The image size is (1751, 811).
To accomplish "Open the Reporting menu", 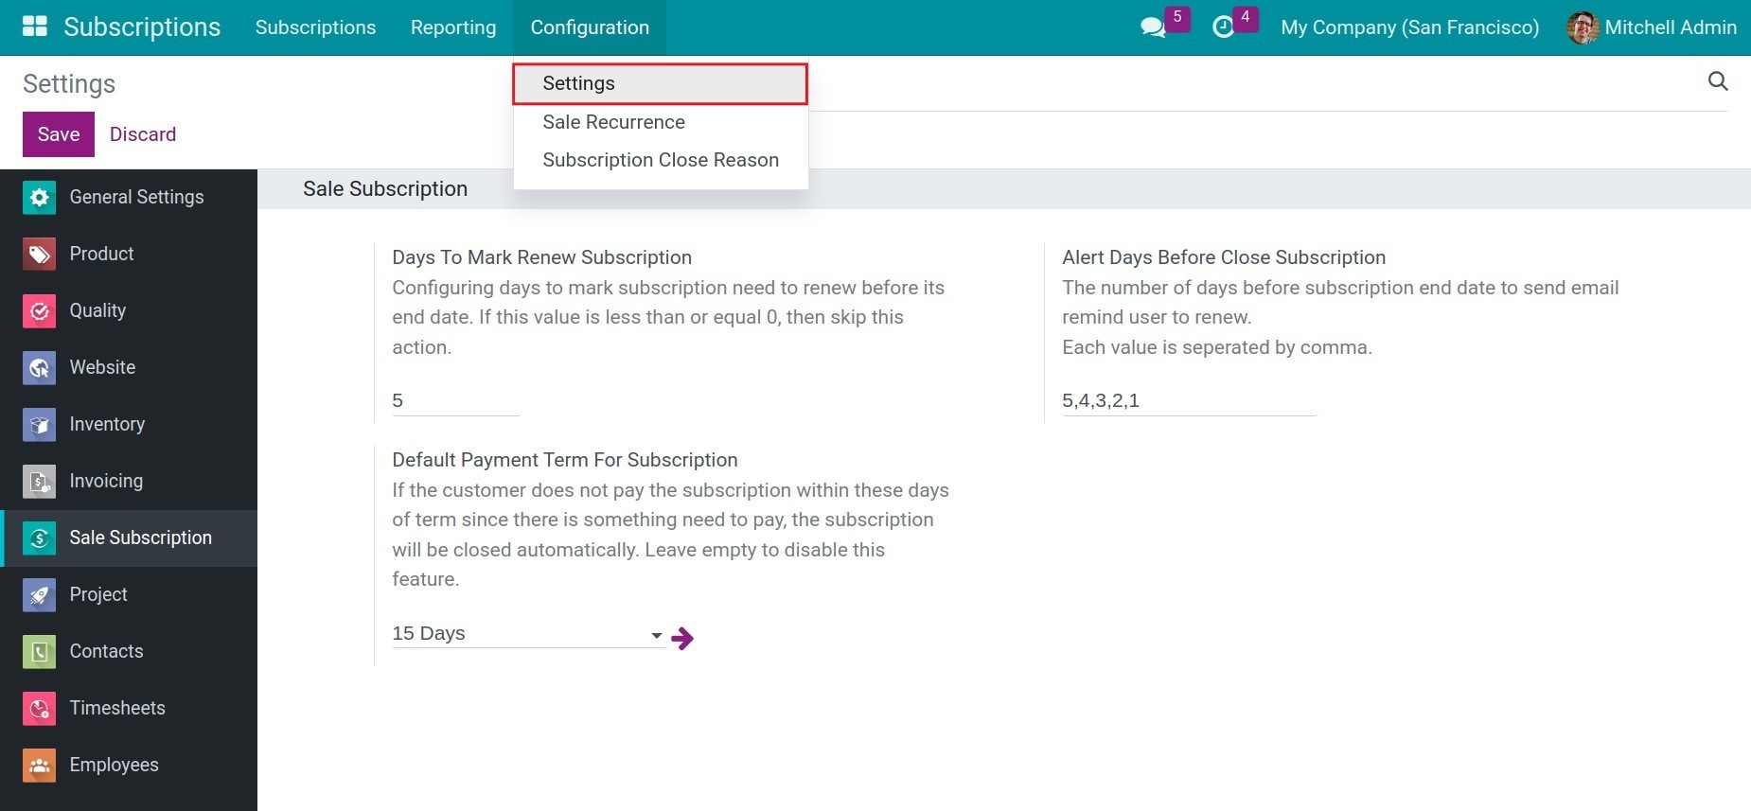I will (x=452, y=27).
